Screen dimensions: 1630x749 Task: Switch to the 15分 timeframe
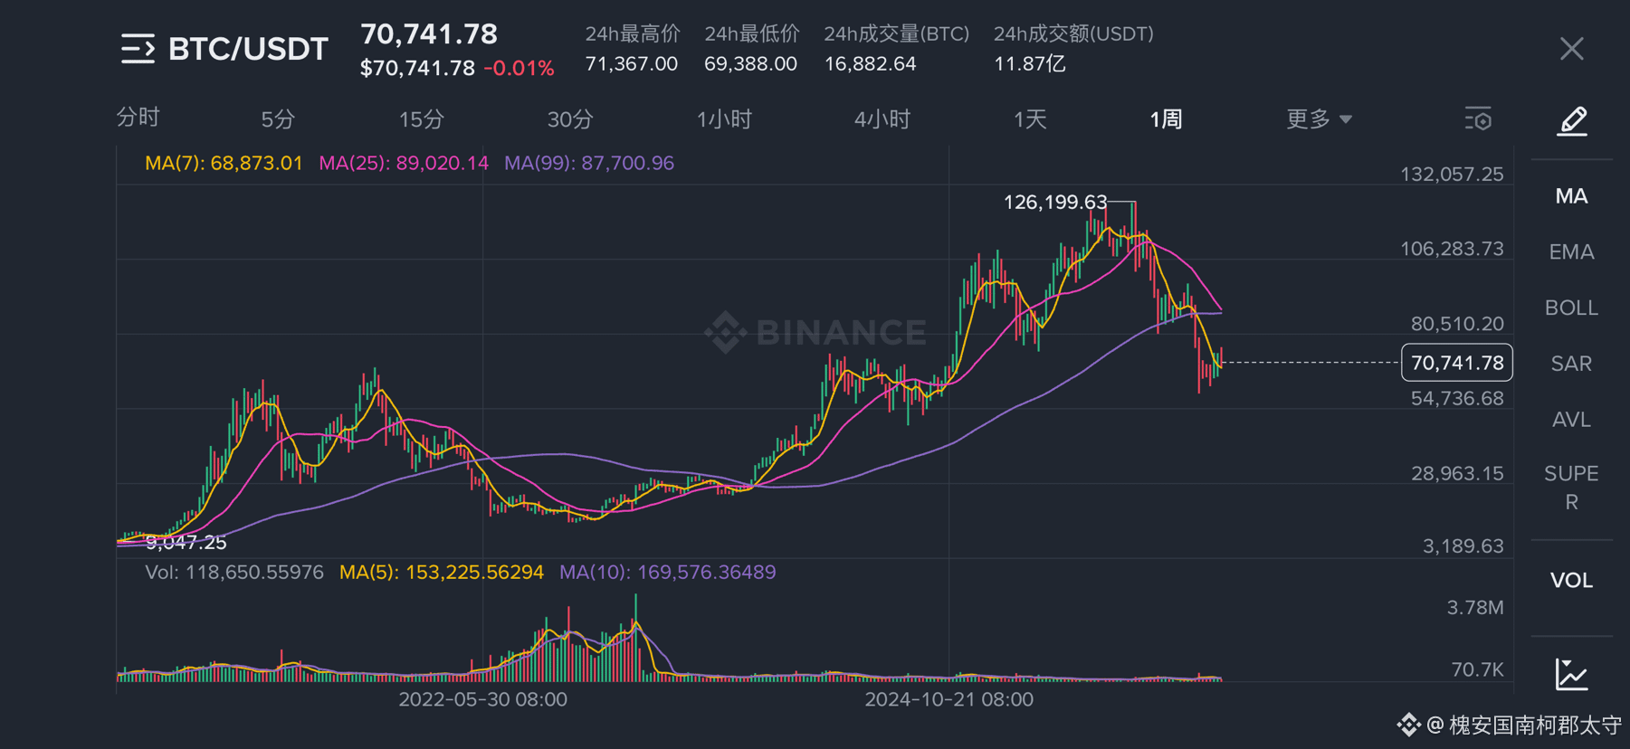pos(422,119)
